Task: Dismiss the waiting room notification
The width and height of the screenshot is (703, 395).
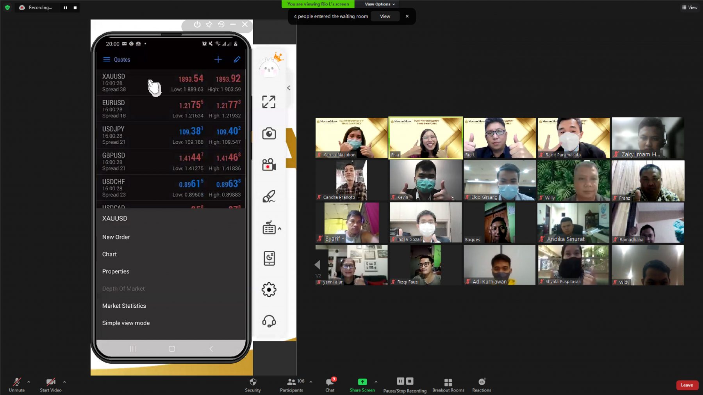Action: click(407, 16)
